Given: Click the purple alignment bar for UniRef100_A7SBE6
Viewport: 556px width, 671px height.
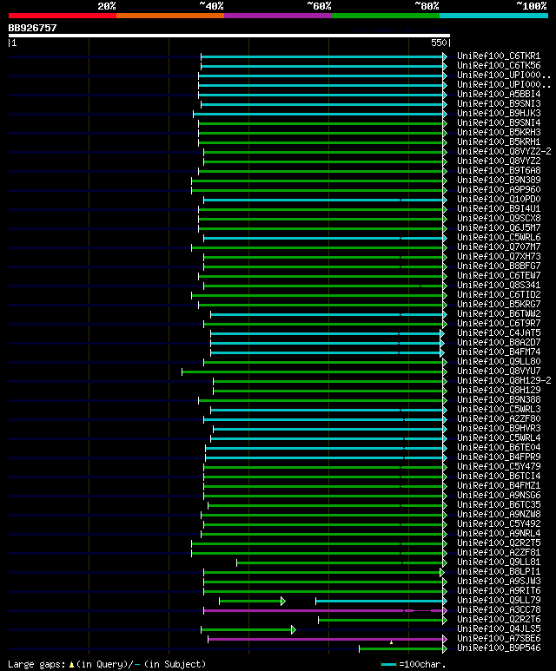Looking at the screenshot, I should pyautogui.click(x=326, y=640).
